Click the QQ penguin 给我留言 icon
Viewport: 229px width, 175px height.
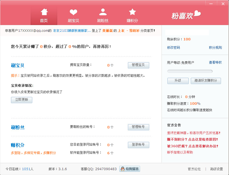pyautogui.click(x=123, y=169)
